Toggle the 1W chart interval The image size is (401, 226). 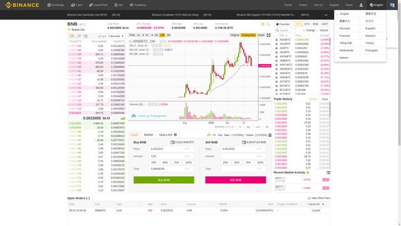tap(162, 35)
